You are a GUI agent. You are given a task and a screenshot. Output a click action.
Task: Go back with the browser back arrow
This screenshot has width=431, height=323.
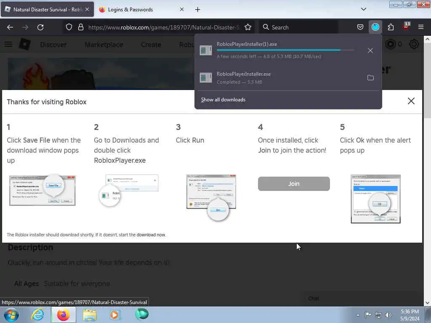coord(10,27)
